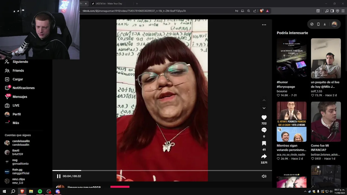The width and height of the screenshot is (347, 195).
Task: Open a new browser tab with plus
Action: click(137, 4)
